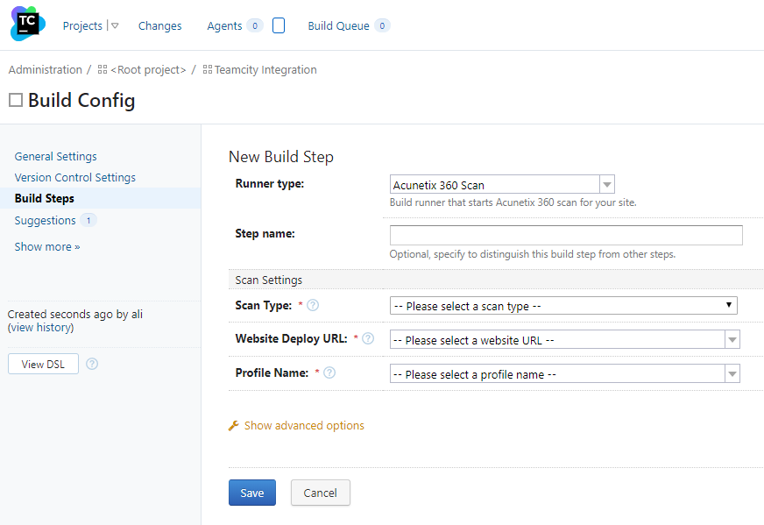Open Suggestions in sidebar

tap(45, 220)
